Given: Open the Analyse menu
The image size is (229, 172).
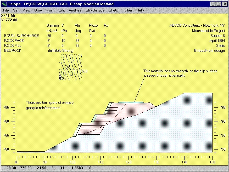Looking at the screenshot, I should pos(75,10).
